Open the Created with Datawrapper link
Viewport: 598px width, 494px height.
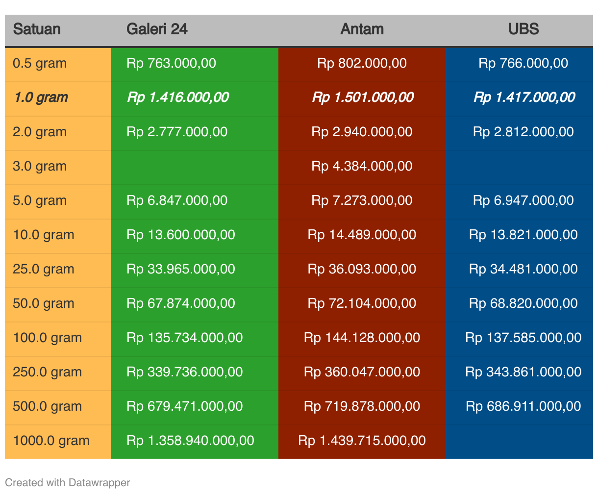pos(68,483)
